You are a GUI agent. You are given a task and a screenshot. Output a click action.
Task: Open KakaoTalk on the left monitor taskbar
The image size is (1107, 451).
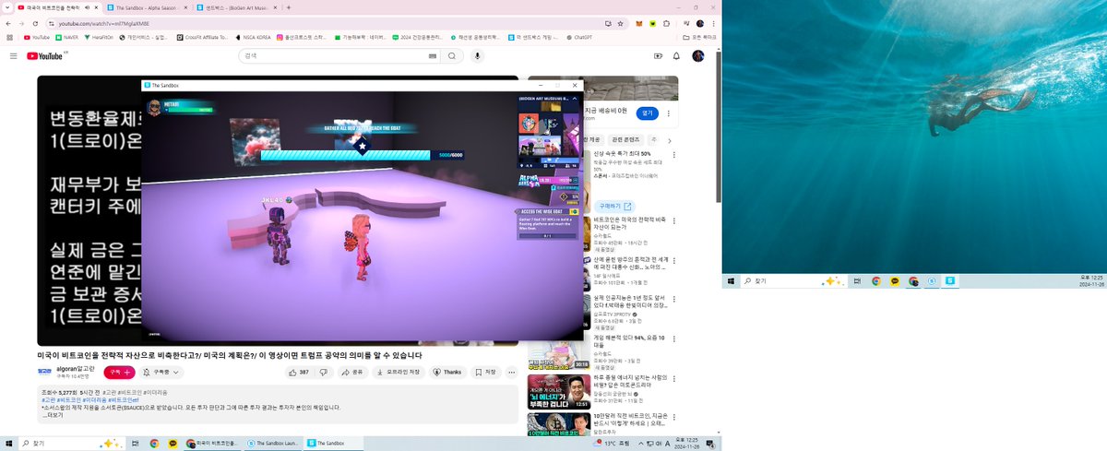[x=173, y=443]
